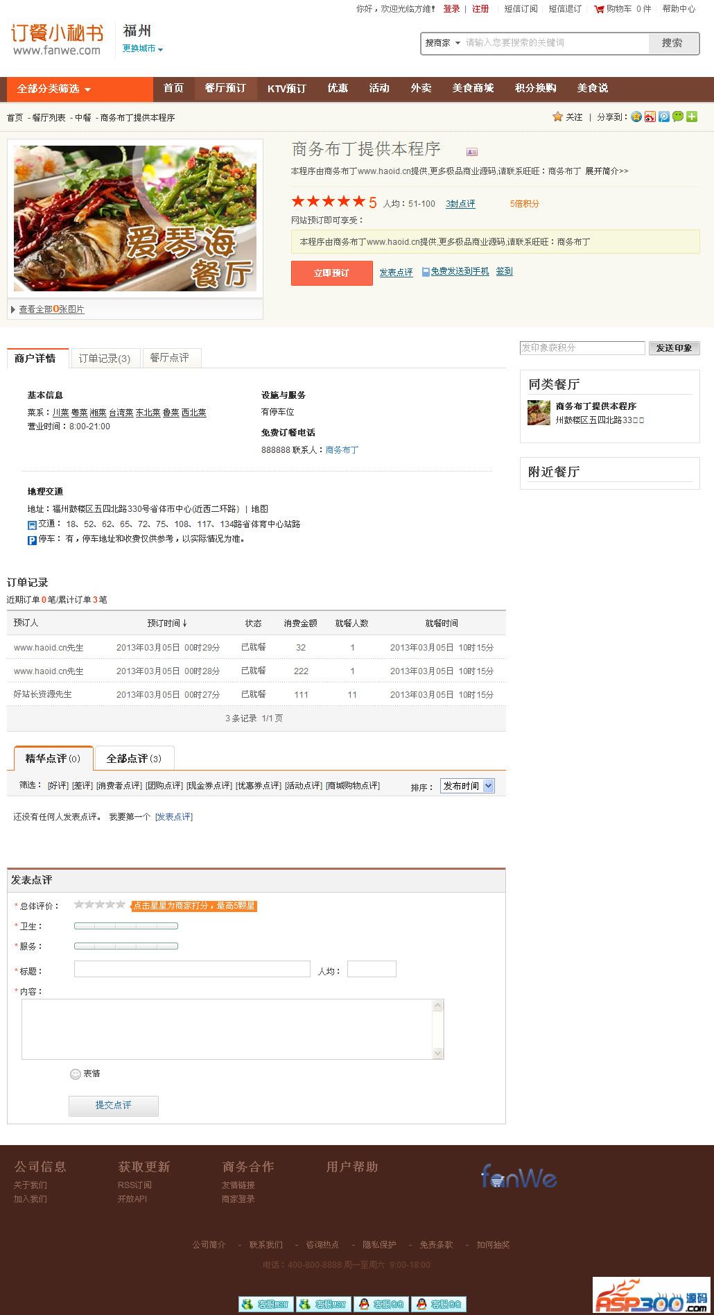Click the 标题 review title field
The image size is (714, 1315).
(x=192, y=969)
